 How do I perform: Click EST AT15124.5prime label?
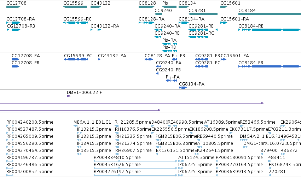[x=196, y=158]
